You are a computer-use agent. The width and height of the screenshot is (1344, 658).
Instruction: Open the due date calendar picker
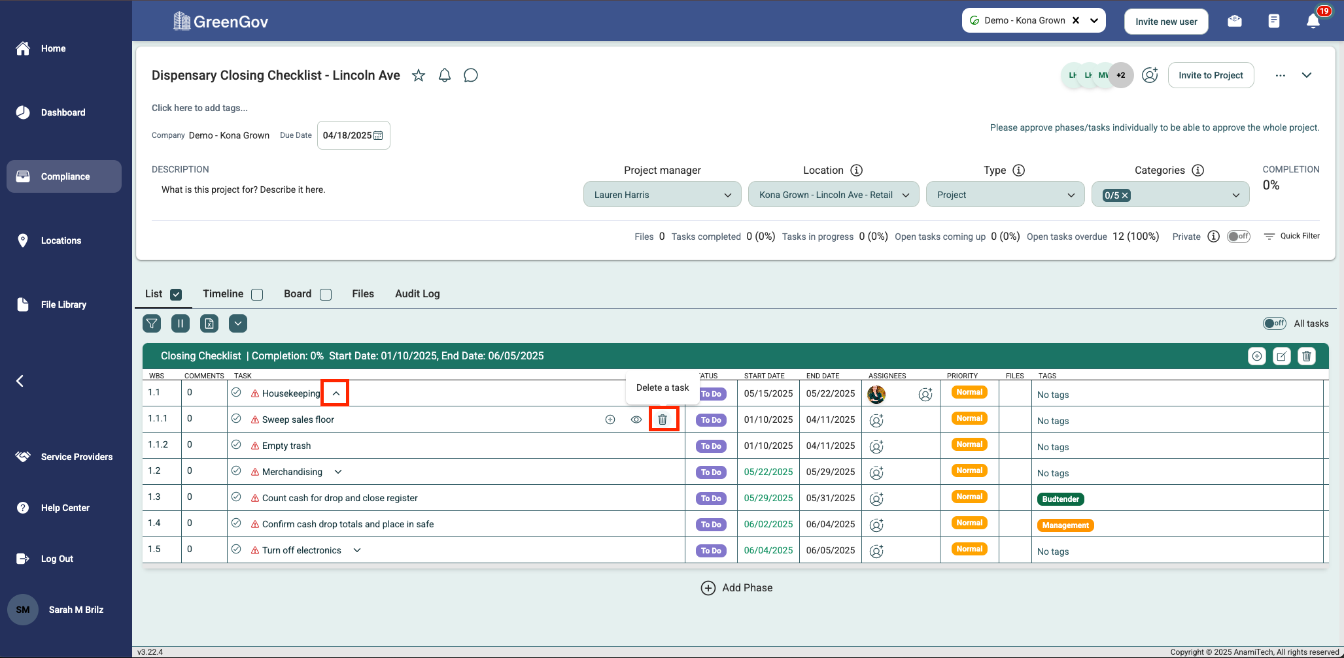coord(378,135)
